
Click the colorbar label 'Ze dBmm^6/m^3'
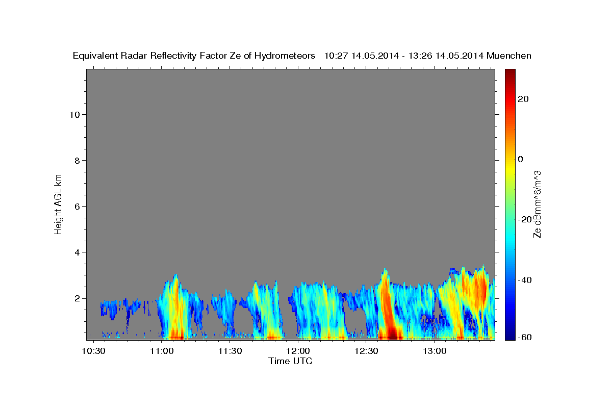[x=537, y=204]
